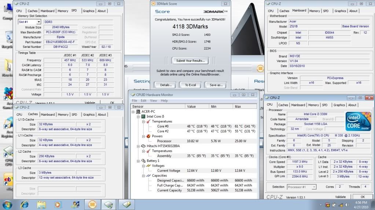Select the Assembly temperature row
Screen dimensions: 375x210
(x=194, y=156)
